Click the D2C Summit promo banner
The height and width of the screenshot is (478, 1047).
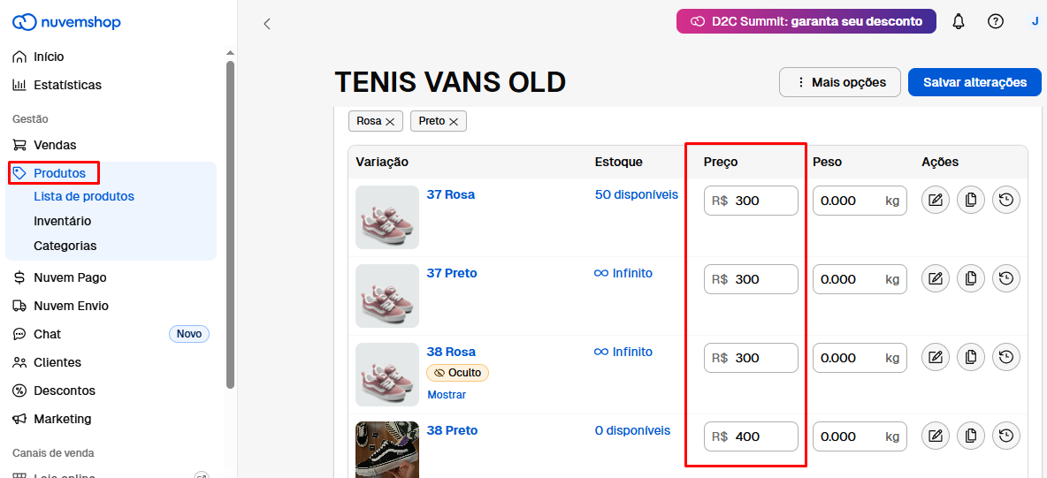coord(806,21)
